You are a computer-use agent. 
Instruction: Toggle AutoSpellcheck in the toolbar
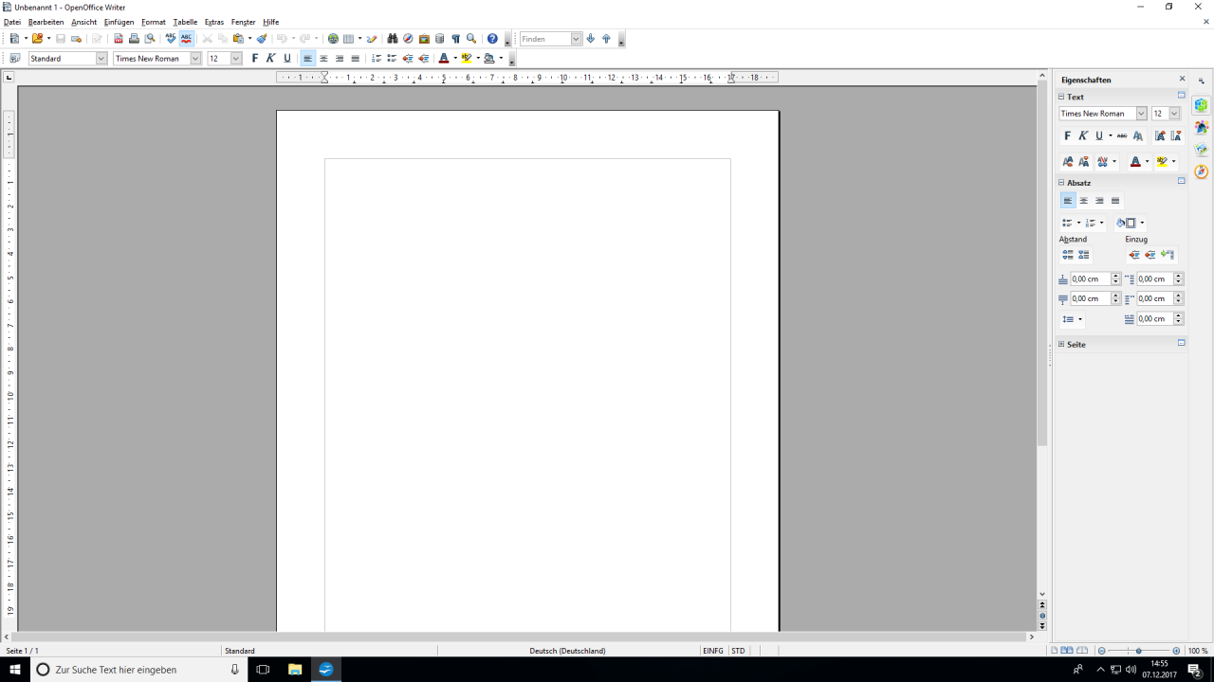(x=186, y=39)
